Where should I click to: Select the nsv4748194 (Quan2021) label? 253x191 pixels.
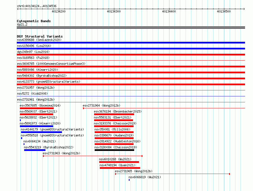pyautogui.click(x=117, y=165)
